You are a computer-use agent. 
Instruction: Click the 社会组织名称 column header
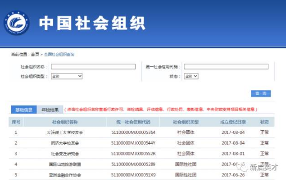click(65, 122)
